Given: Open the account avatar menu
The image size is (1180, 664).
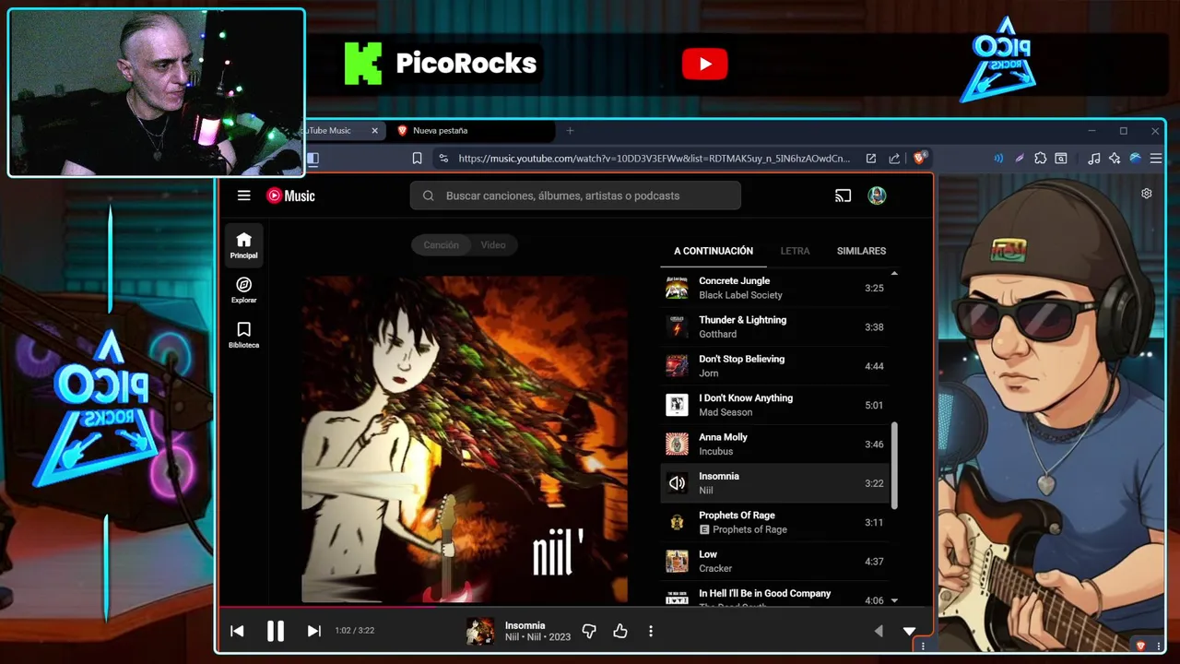Looking at the screenshot, I should click(877, 196).
